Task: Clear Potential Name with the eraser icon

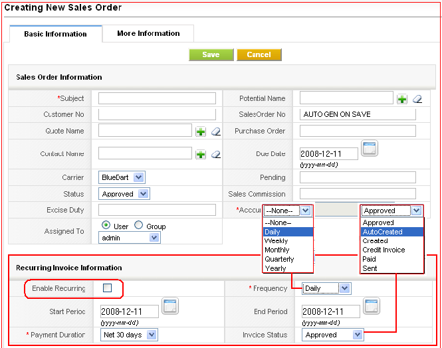Action: coord(417,99)
